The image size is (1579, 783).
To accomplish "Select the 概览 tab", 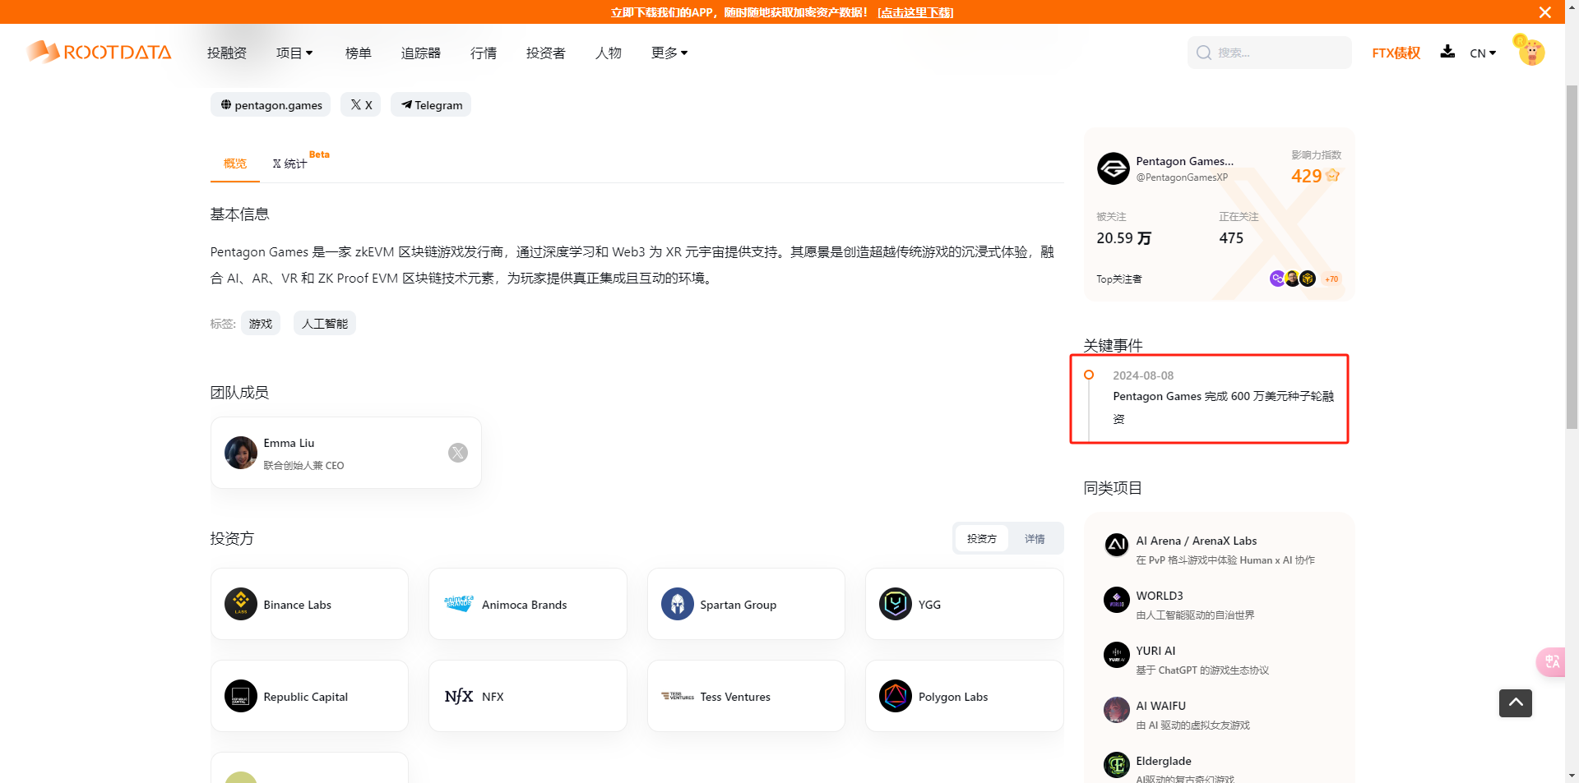I will [x=235, y=164].
